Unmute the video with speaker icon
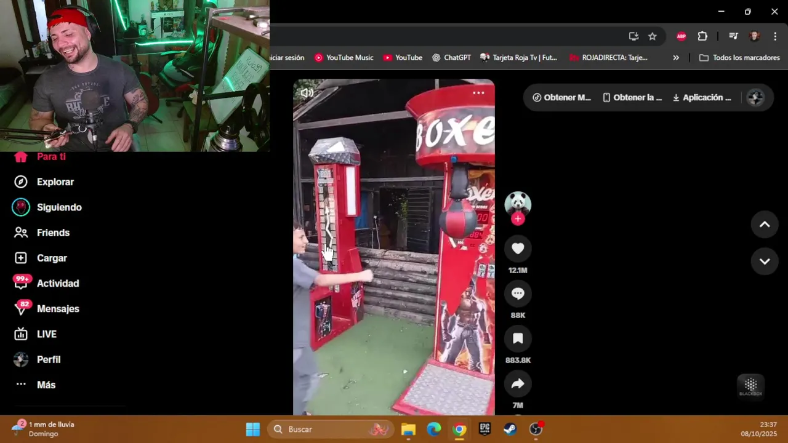This screenshot has height=443, width=788. click(x=307, y=93)
